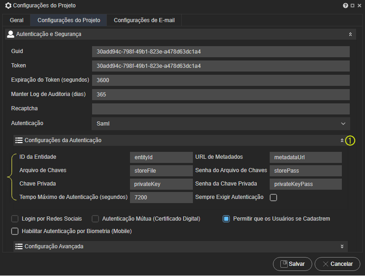Click the Senha da Chave Privada field
Screen dimensions: 365x276
[x=306, y=184]
